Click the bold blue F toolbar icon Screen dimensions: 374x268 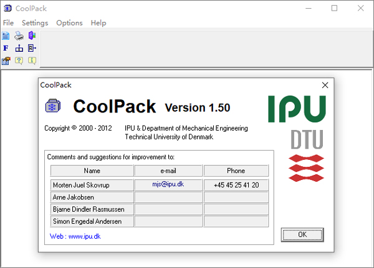click(x=6, y=48)
